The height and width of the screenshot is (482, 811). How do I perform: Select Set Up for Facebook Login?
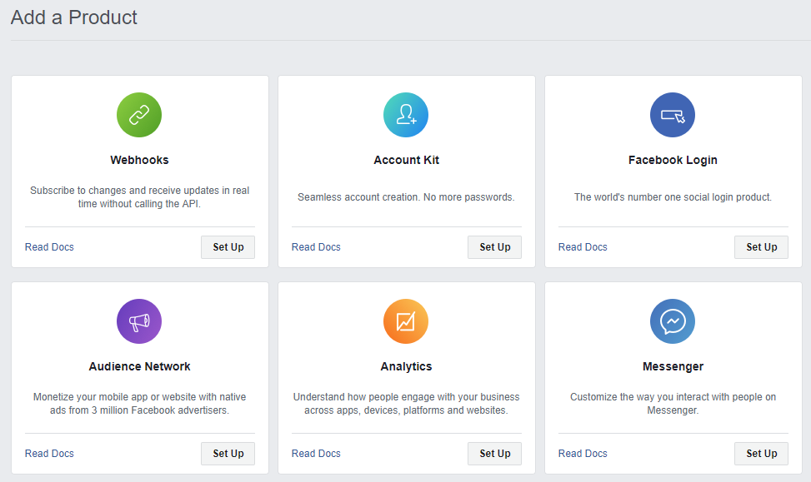tap(761, 247)
